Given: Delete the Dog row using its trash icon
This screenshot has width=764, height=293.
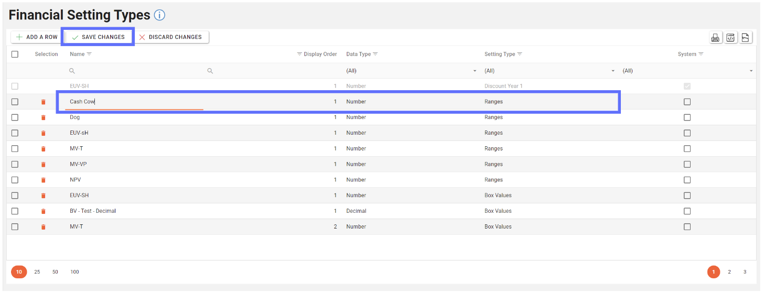Looking at the screenshot, I should pyautogui.click(x=44, y=117).
